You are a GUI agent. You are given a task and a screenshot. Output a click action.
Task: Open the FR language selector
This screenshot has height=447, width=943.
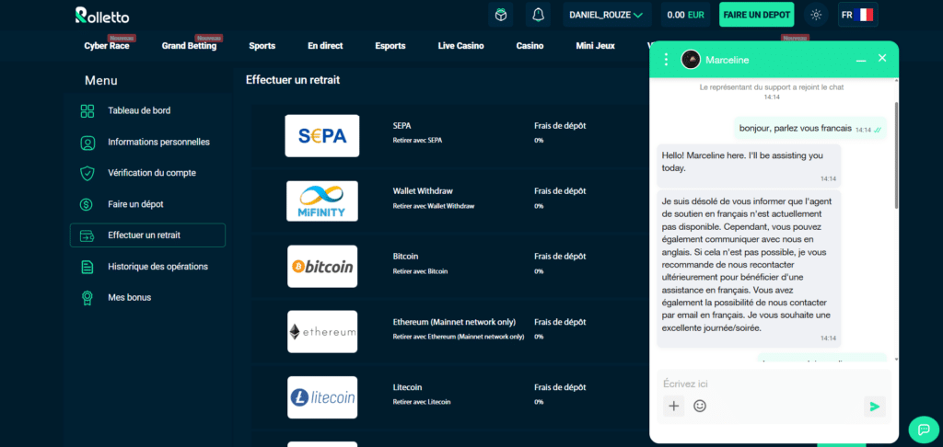[857, 15]
